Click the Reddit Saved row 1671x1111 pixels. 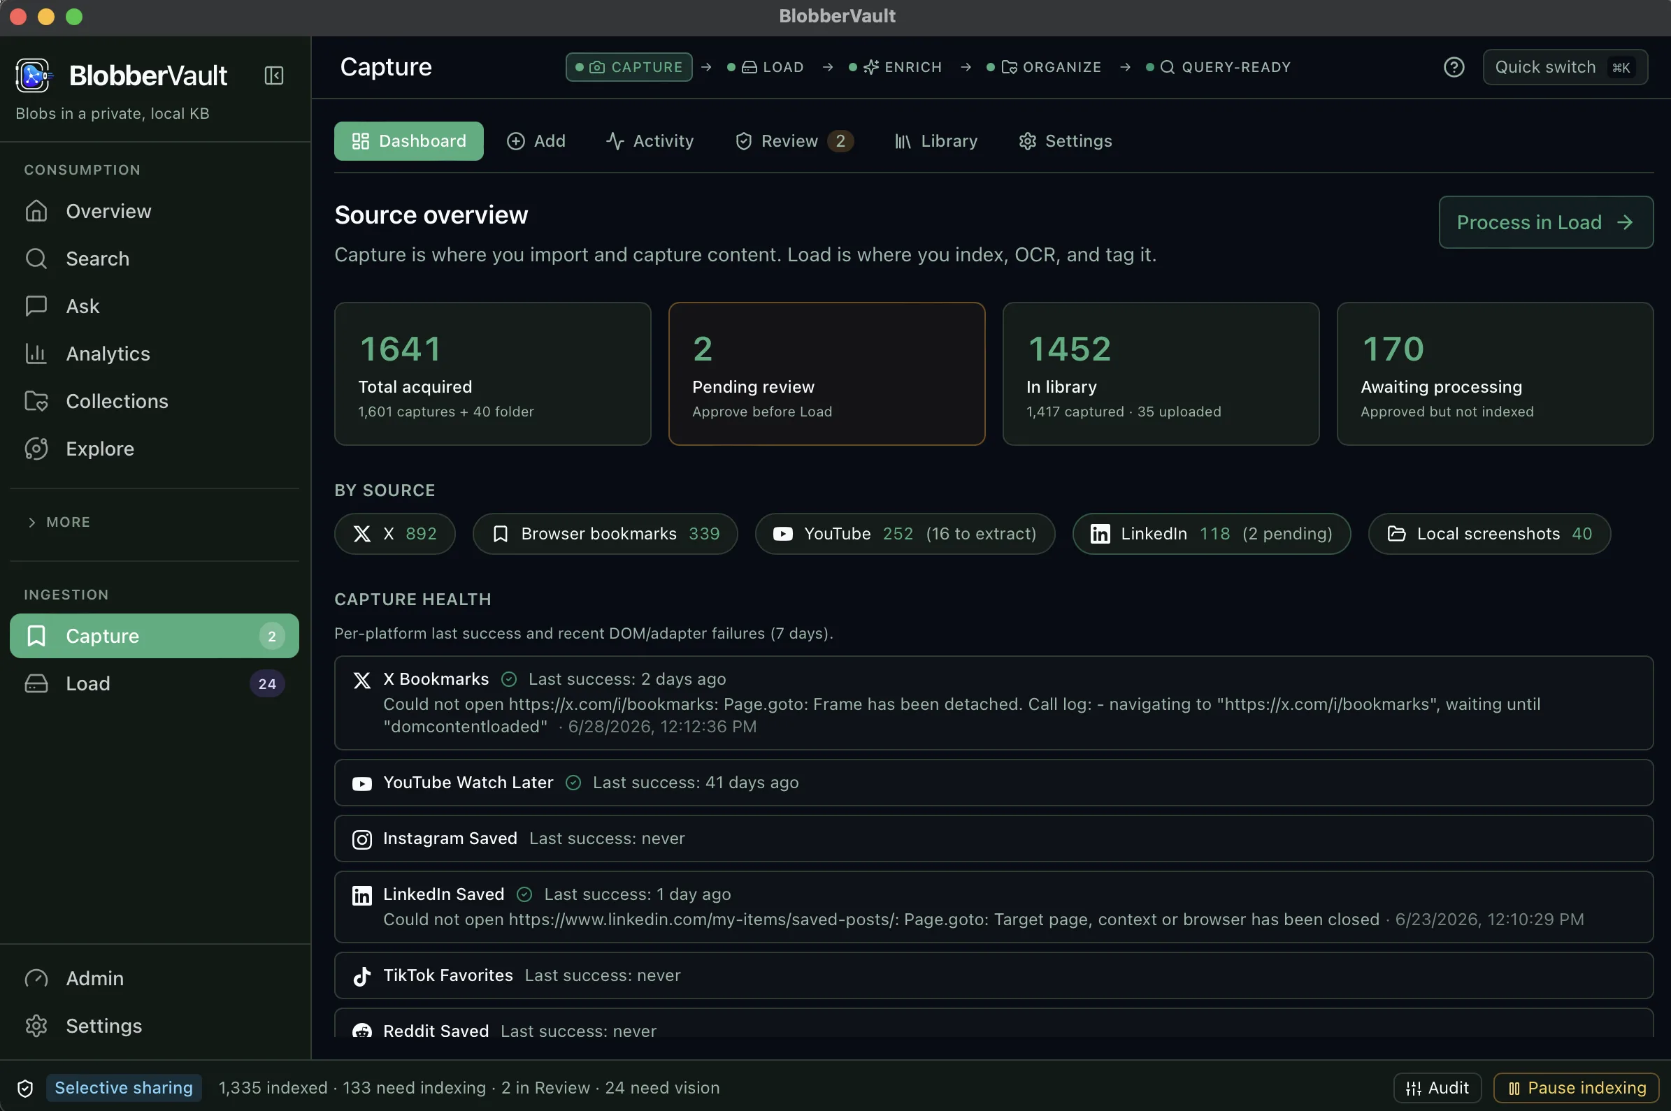[x=994, y=1023]
